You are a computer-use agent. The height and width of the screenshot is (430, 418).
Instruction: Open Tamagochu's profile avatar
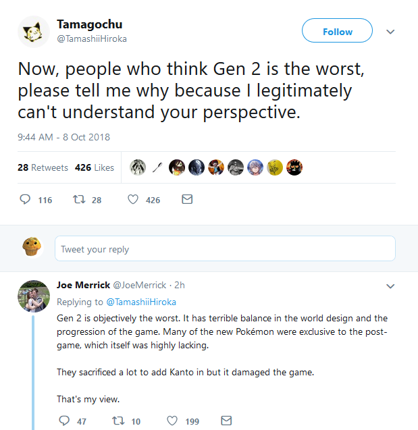tap(34, 32)
